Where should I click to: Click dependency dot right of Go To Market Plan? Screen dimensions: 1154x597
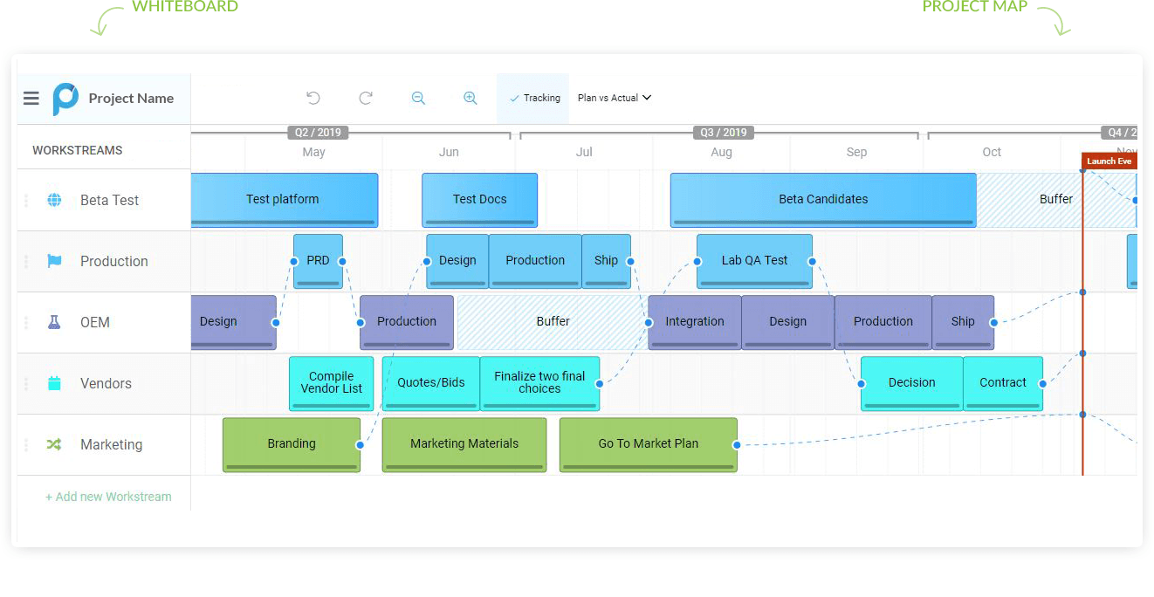point(737,444)
